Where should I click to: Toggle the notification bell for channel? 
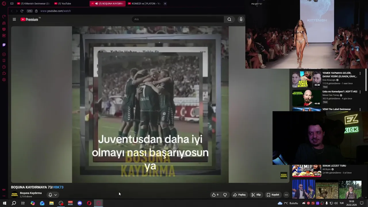50,195
